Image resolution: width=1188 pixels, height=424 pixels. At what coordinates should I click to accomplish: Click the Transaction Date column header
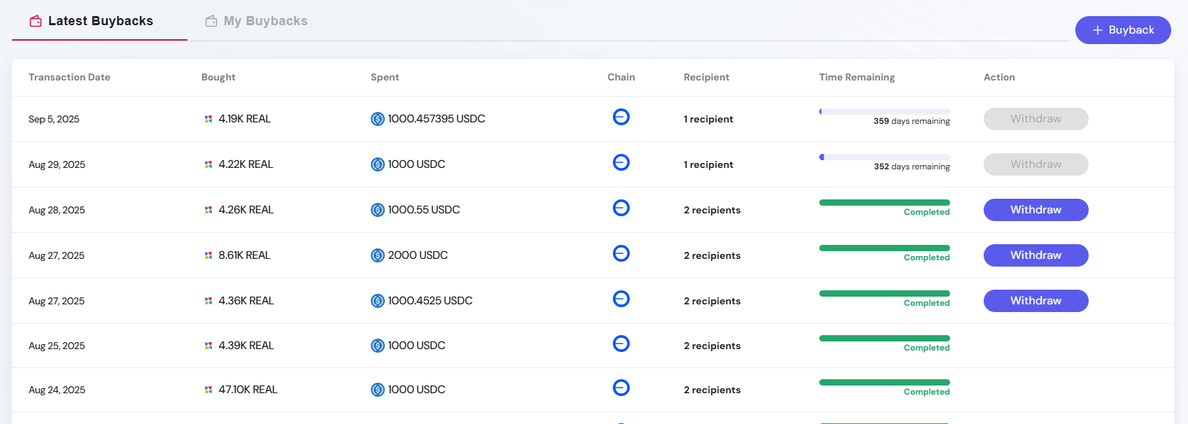tap(69, 77)
